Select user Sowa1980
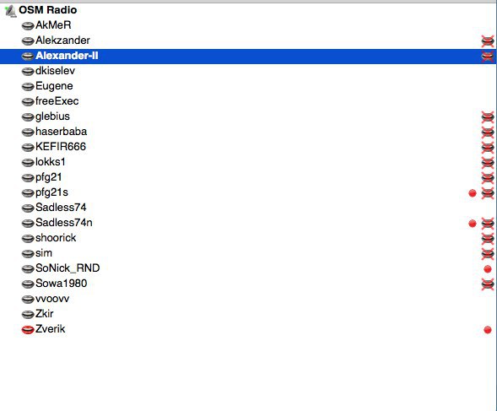Image resolution: width=497 pixels, height=411 pixels. pos(61,284)
